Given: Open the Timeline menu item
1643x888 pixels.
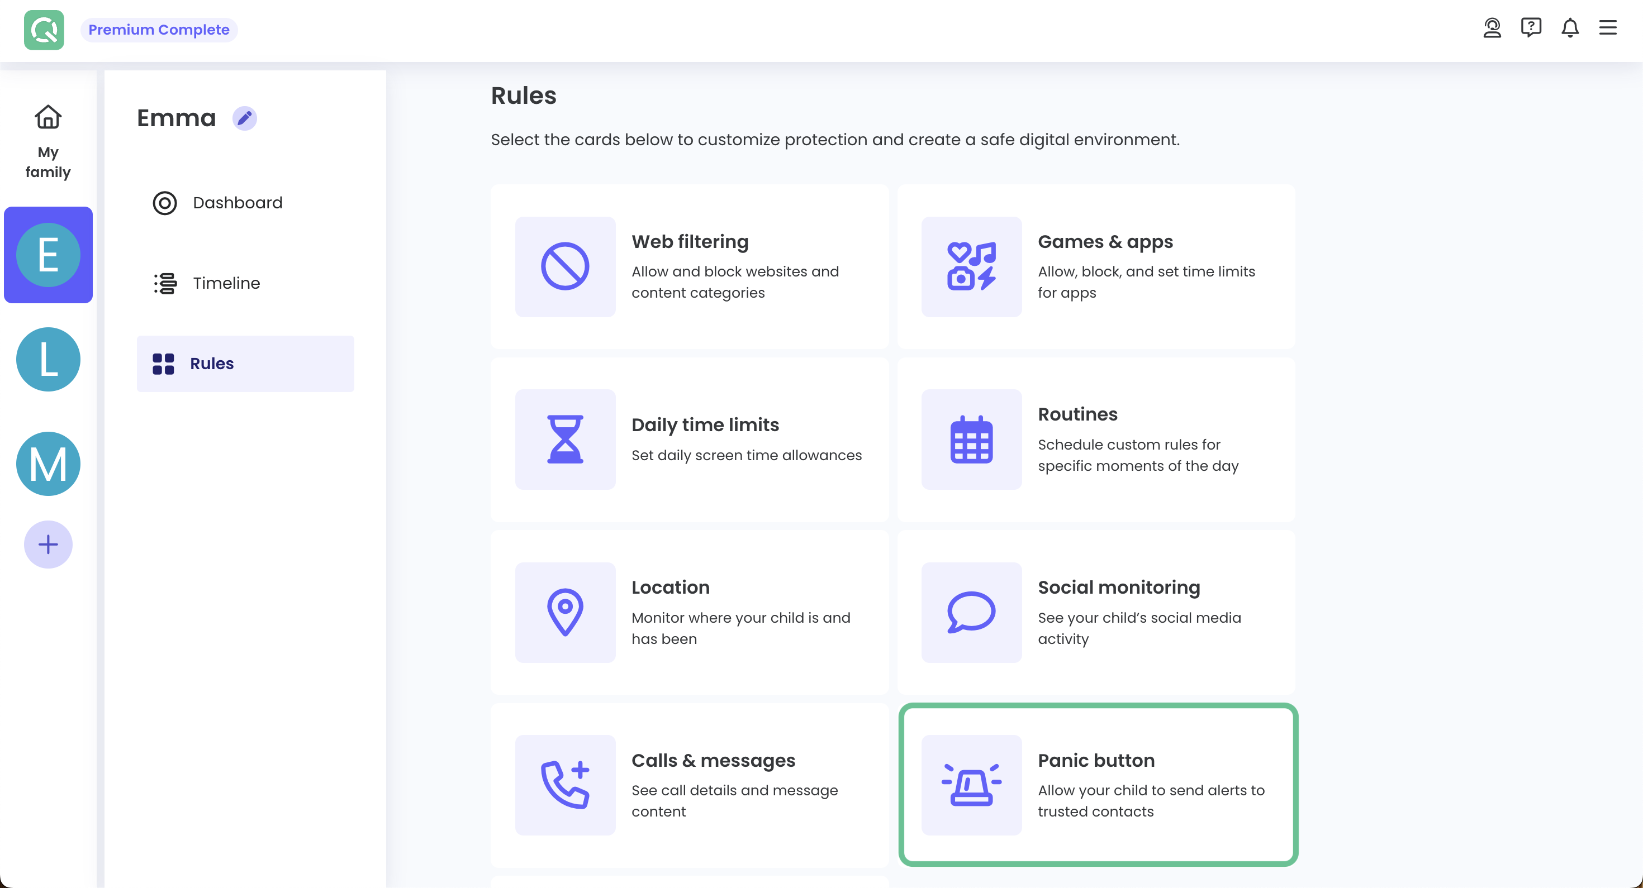Looking at the screenshot, I should click(226, 283).
